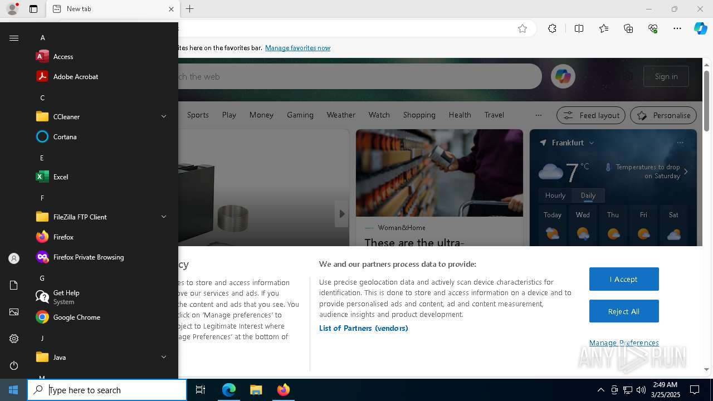Add this page to favorites star

[x=522, y=28]
